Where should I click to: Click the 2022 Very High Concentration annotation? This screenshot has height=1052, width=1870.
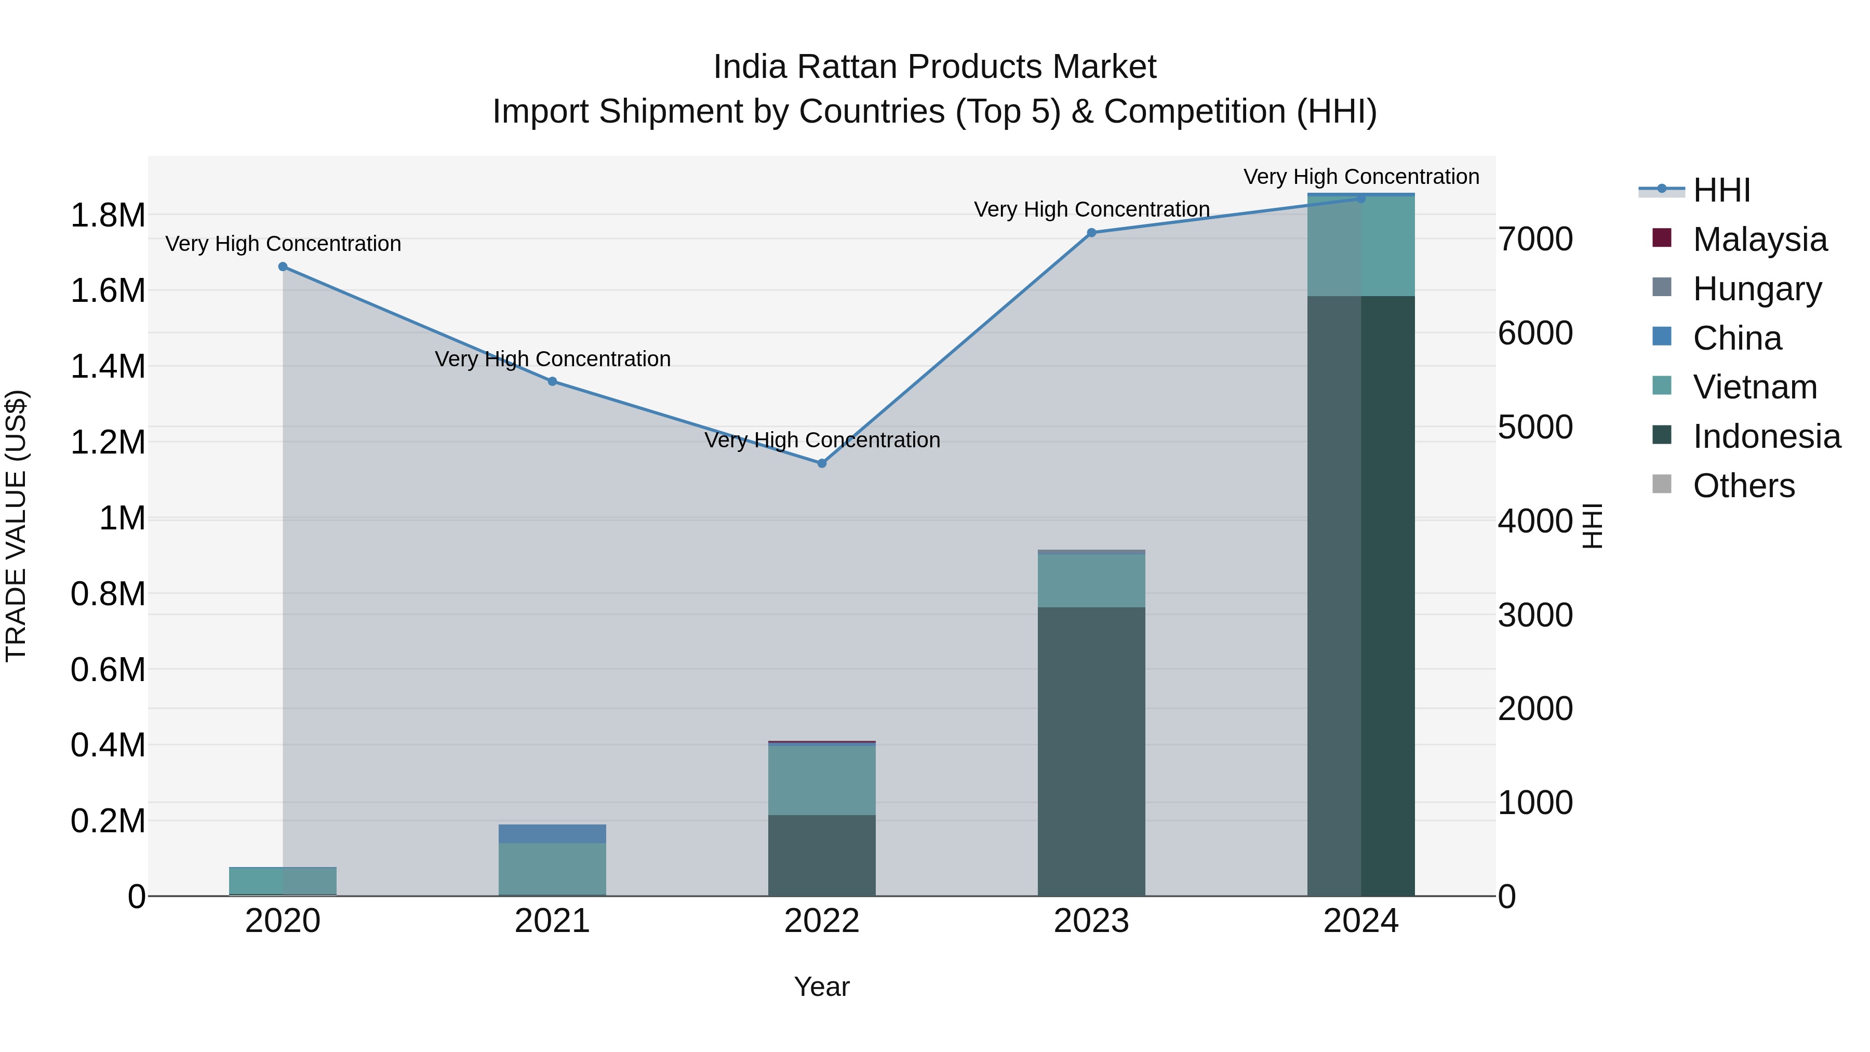[x=822, y=440]
